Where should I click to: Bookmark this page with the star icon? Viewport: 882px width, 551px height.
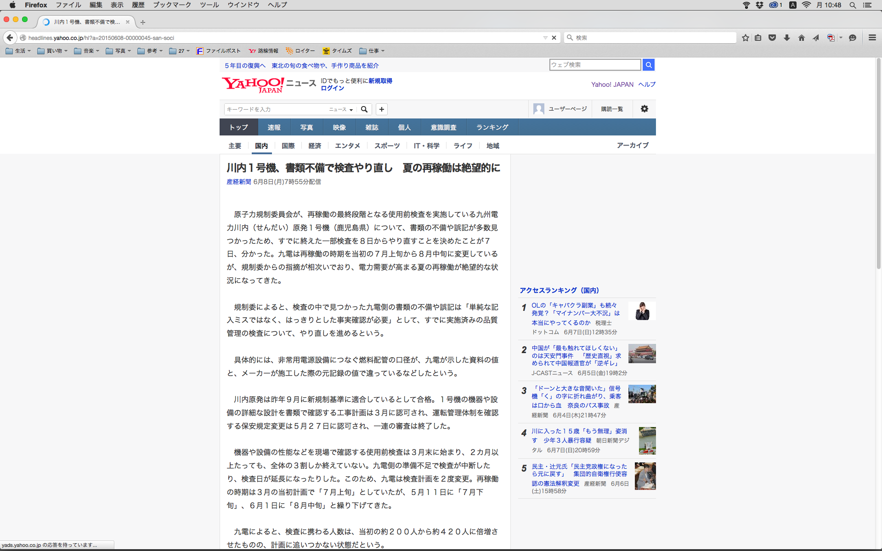745,38
